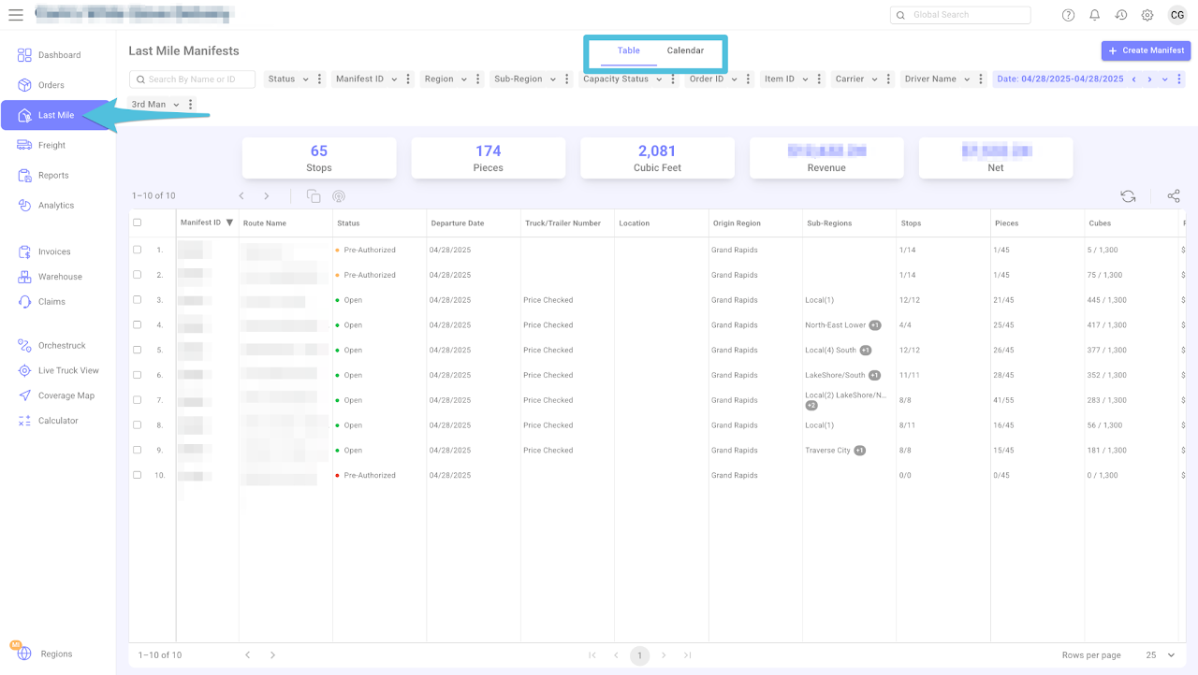The image size is (1198, 675).
Task: Open the hamburger navigation menu
Action: (16, 15)
